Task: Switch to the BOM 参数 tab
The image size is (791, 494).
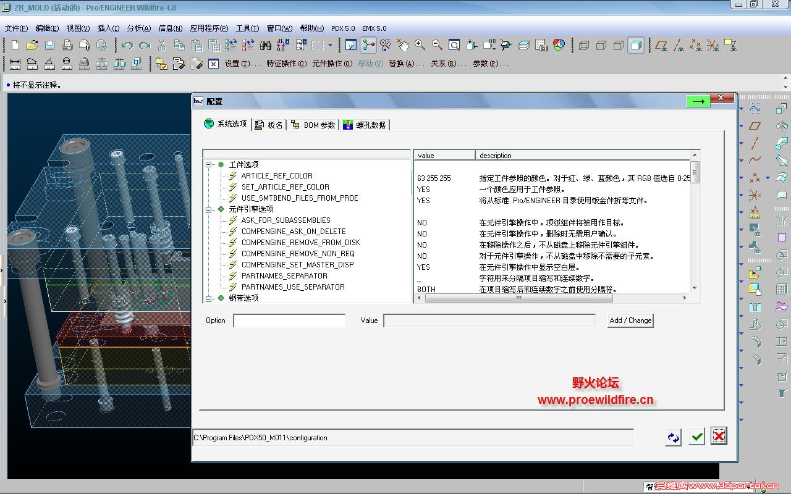Action: [x=313, y=125]
